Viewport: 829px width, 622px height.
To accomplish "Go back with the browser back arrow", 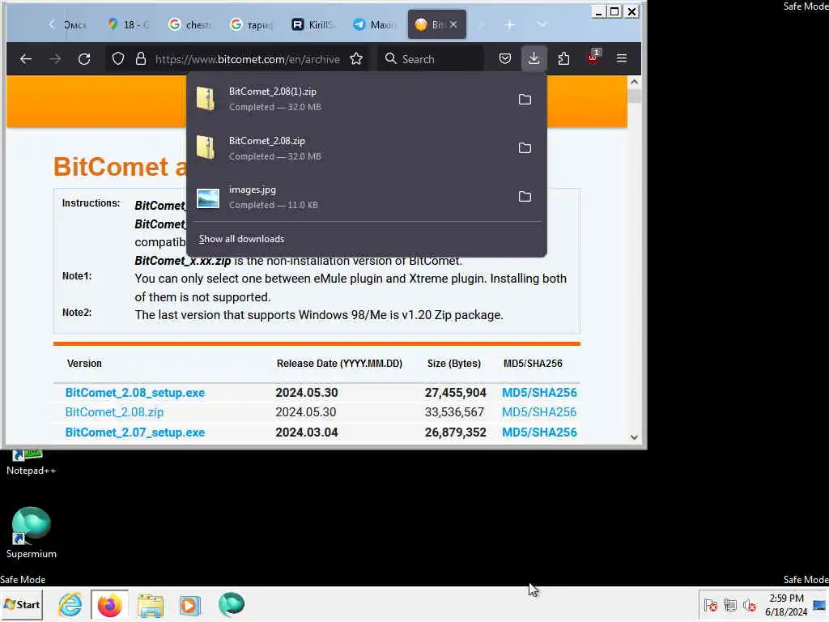I will point(25,58).
